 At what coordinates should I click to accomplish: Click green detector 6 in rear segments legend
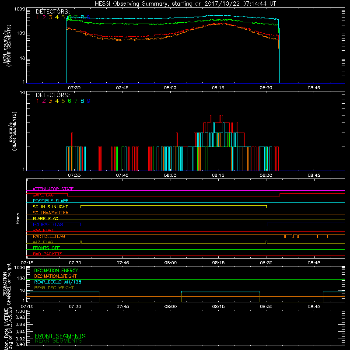pyautogui.click(x=70, y=101)
